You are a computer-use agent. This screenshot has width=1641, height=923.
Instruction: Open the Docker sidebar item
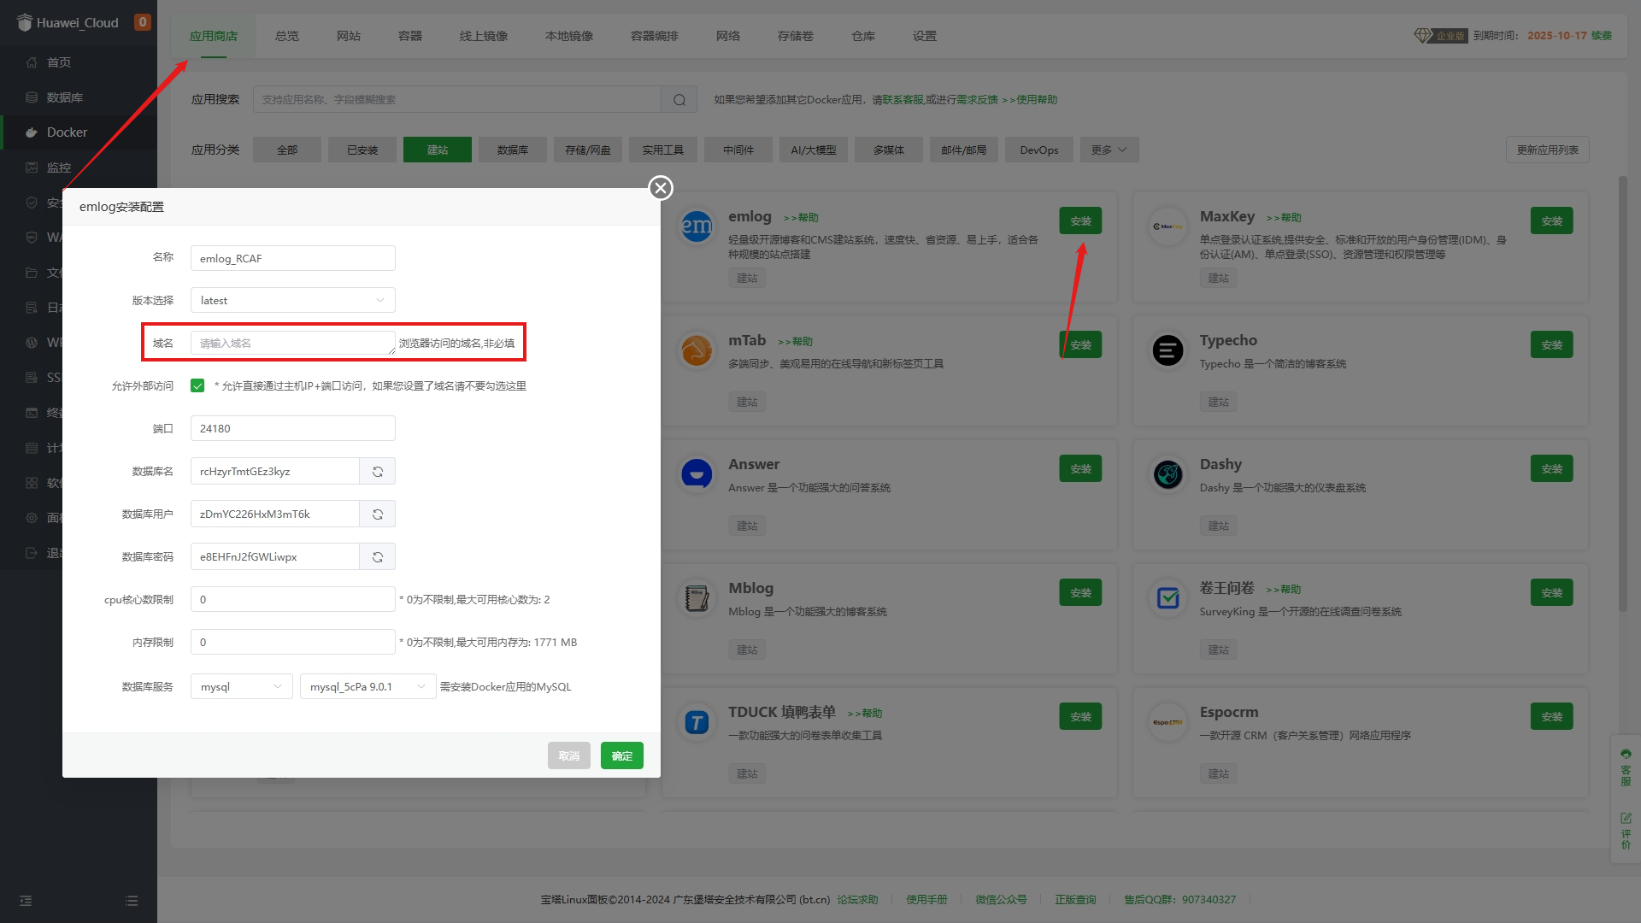[x=79, y=132]
